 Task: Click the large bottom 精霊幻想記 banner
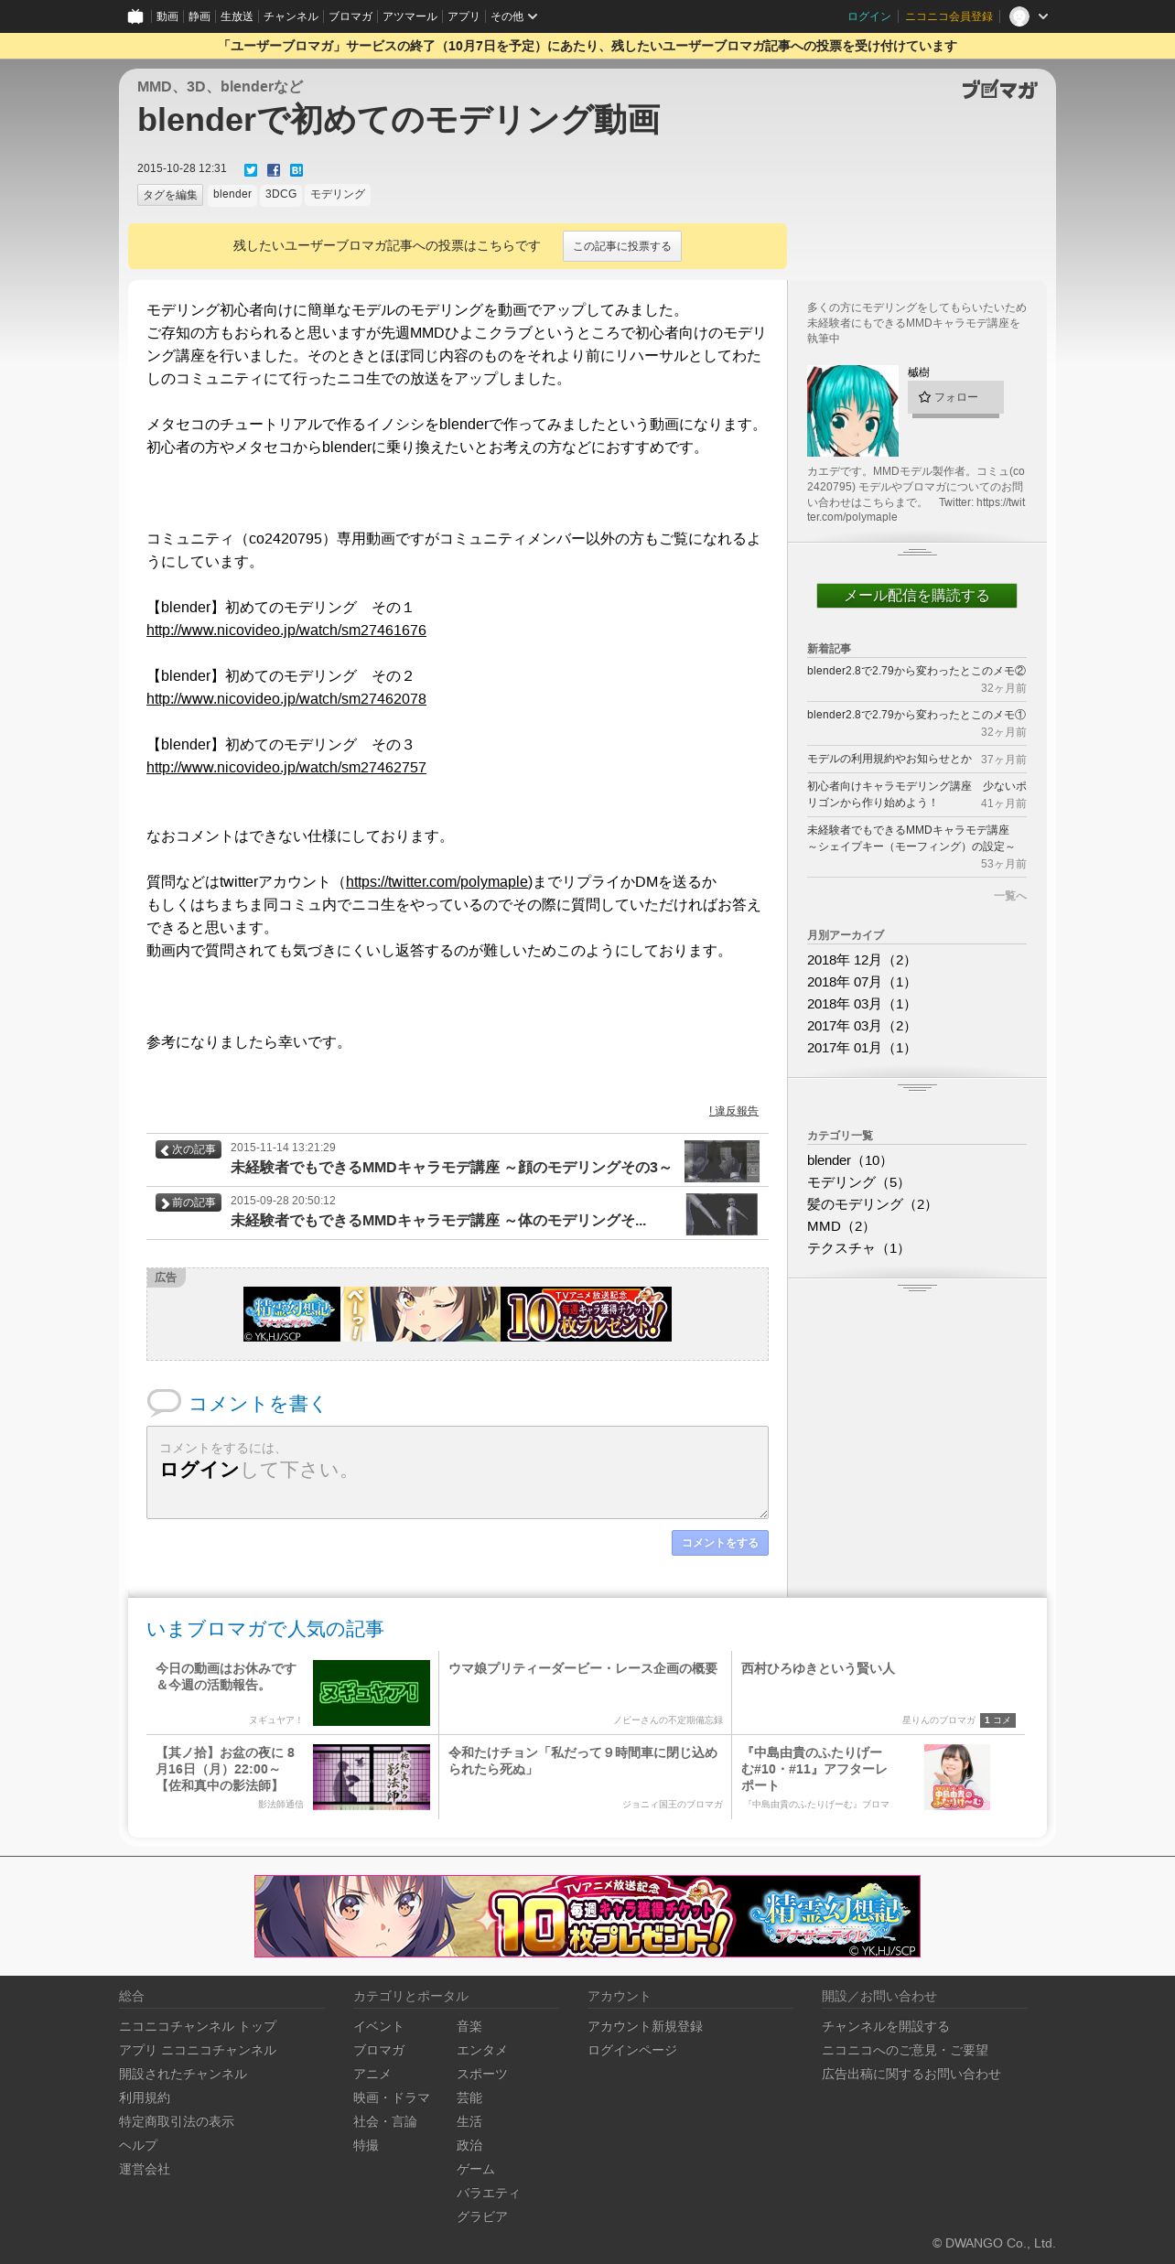coord(587,1916)
